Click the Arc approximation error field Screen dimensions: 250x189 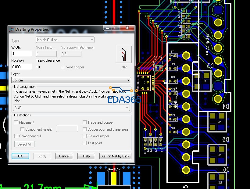tap(71, 54)
